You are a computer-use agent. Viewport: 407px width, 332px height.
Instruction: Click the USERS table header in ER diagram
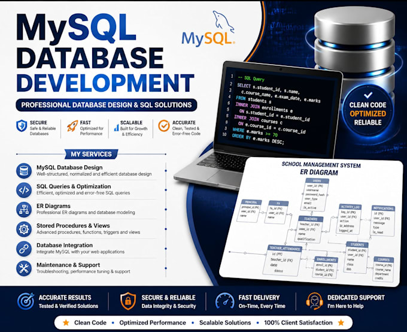click(x=317, y=181)
